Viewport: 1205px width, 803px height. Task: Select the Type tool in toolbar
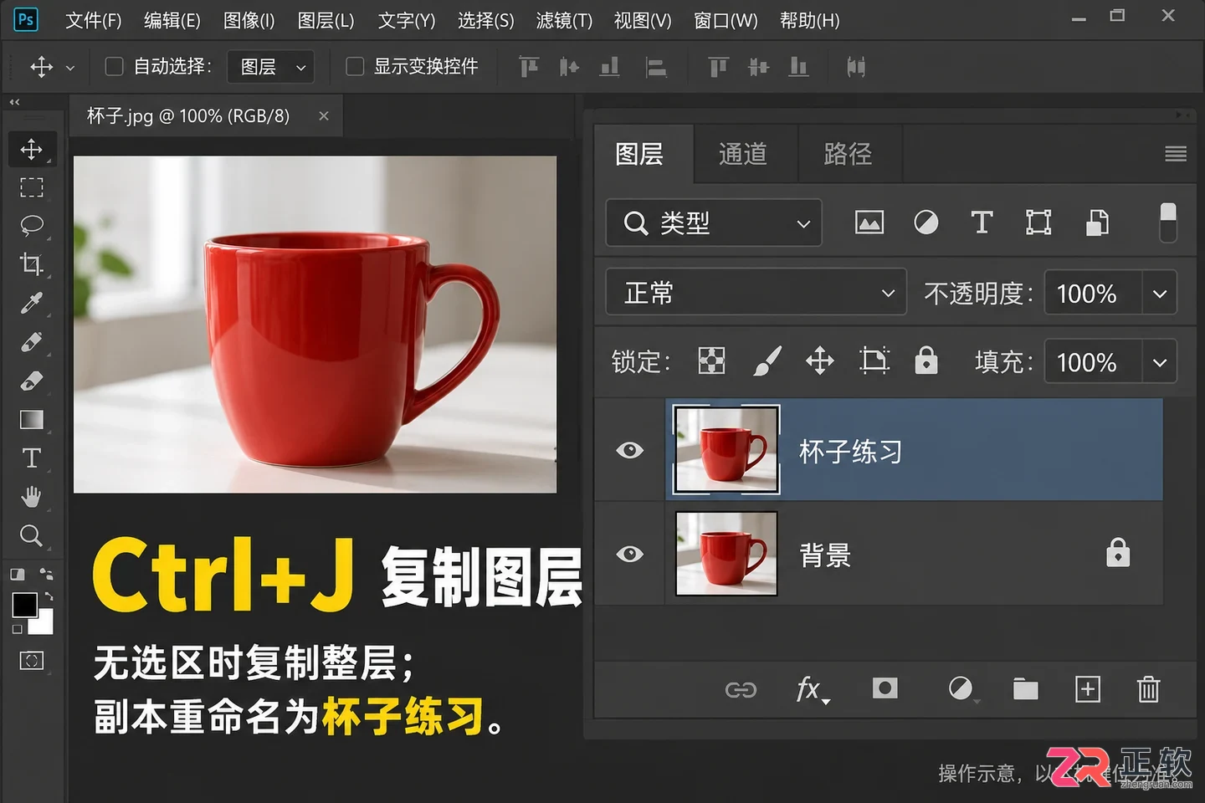coord(32,458)
